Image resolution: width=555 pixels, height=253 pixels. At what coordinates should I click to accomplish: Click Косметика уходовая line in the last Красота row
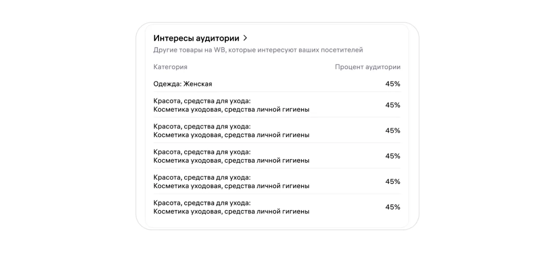[231, 212]
